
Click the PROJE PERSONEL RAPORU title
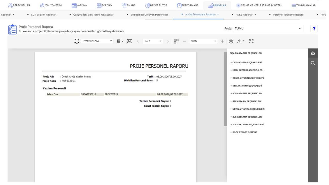[159, 66]
